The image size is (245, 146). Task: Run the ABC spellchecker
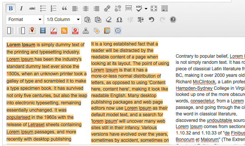coord(139,8)
